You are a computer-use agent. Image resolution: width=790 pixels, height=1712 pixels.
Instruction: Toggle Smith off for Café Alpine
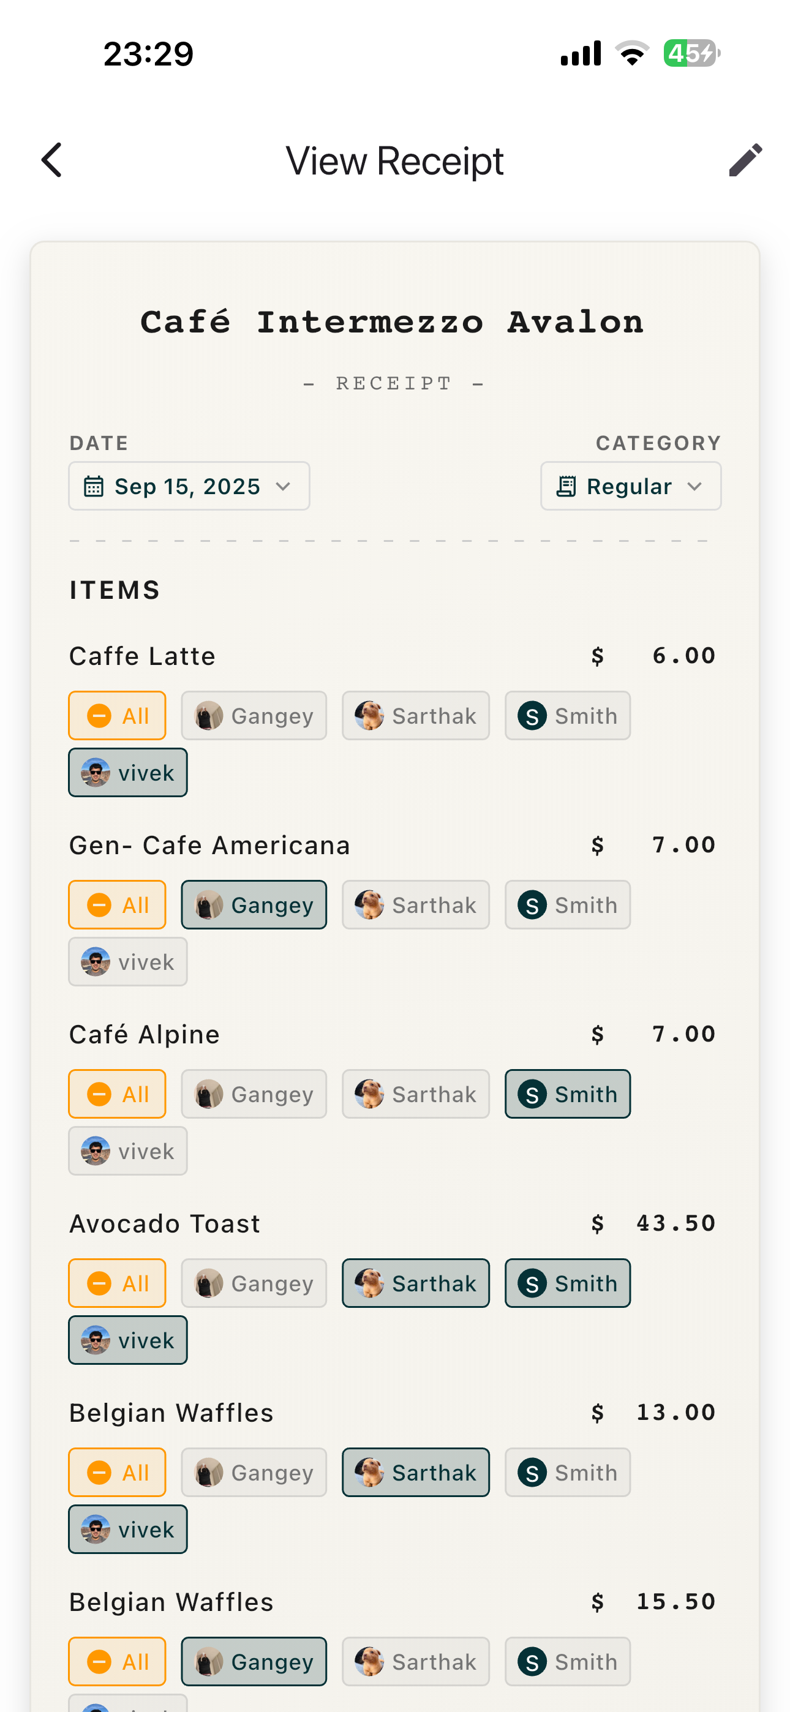click(566, 1094)
